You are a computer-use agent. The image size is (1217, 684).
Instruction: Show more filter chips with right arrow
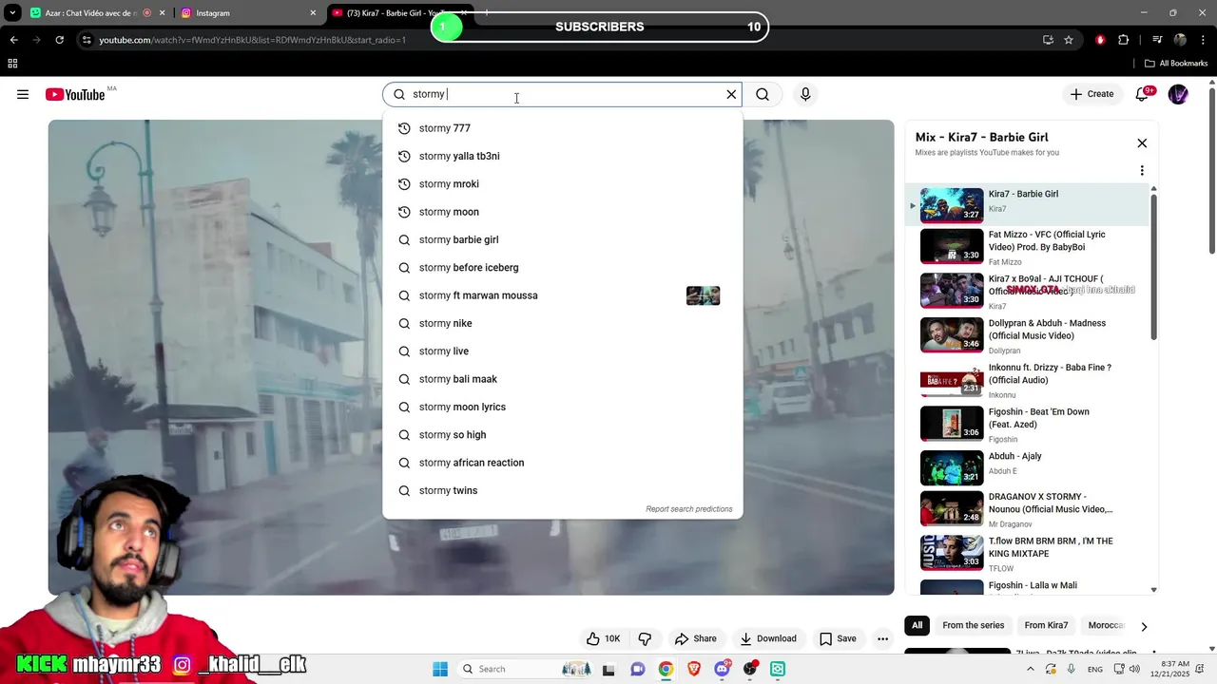pos(1144,626)
